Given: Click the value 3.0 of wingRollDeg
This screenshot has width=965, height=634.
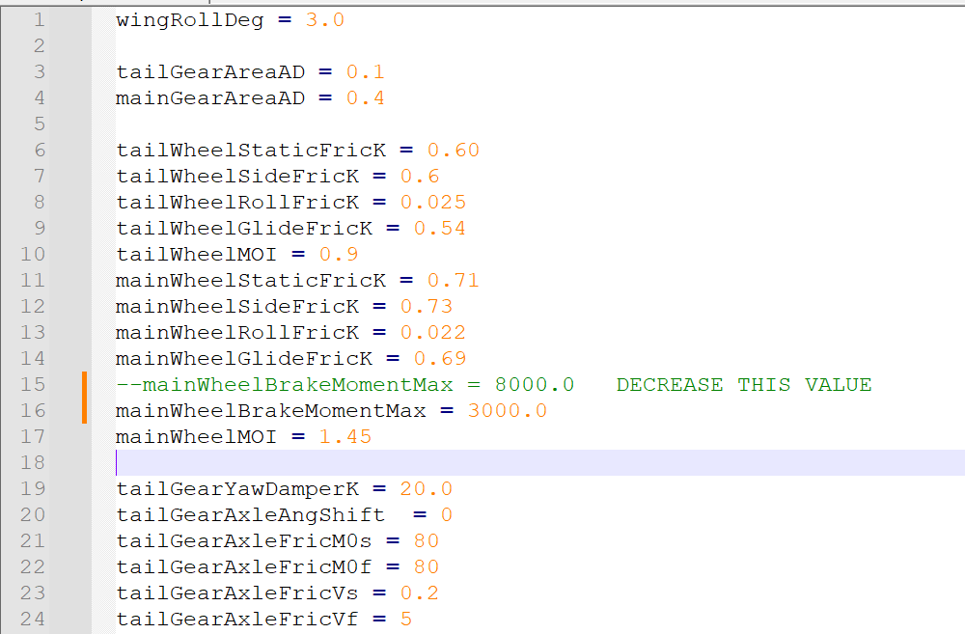Looking at the screenshot, I should point(325,19).
